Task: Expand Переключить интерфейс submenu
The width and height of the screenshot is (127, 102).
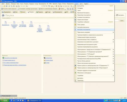Action: click(x=94, y=32)
